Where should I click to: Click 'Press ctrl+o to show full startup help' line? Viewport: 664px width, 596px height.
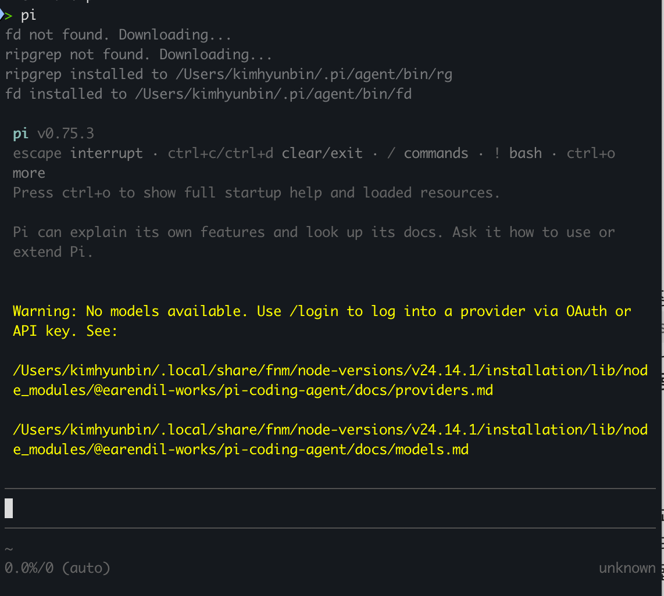(256, 193)
